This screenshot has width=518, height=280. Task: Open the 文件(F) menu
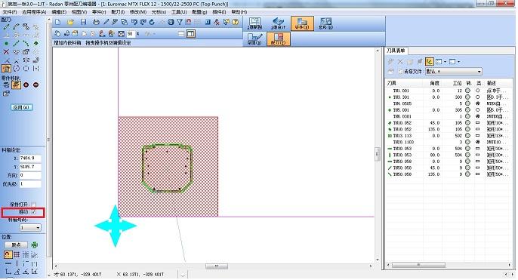(10, 12)
